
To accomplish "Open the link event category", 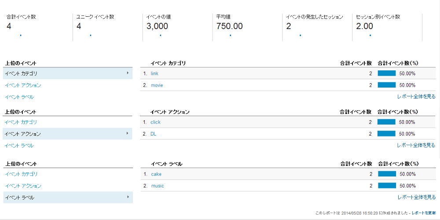I will (154, 73).
